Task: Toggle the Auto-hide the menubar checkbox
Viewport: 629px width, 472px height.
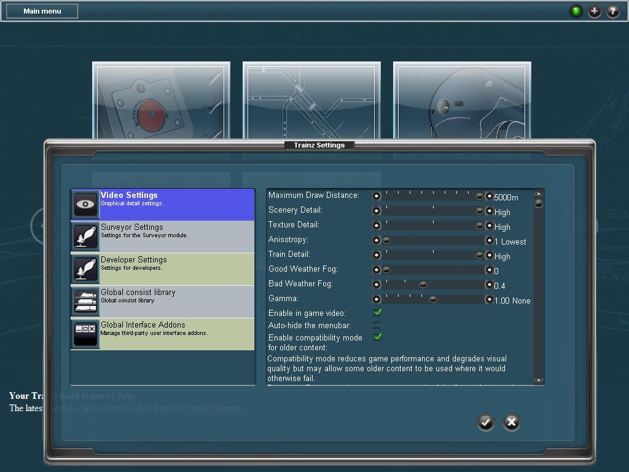Action: click(377, 325)
